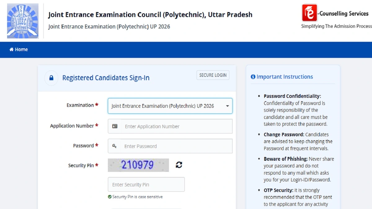
Task: Open the Examination dropdown
Action: 170,106
